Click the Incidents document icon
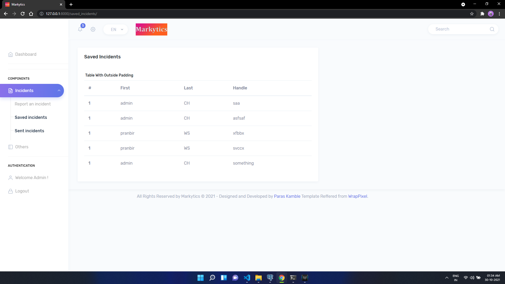 point(10,90)
